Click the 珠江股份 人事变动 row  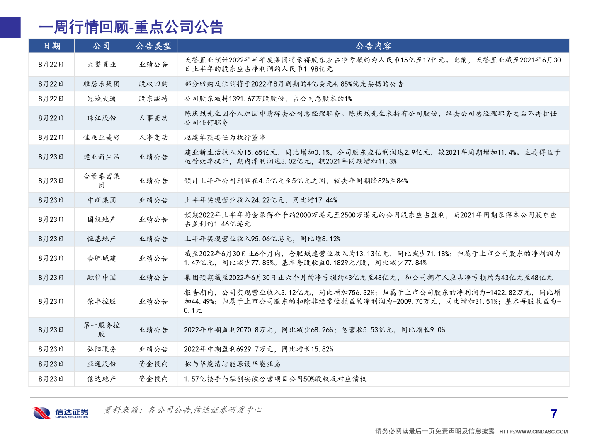pos(154,118)
